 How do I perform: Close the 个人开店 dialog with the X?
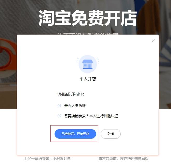click(153, 41)
